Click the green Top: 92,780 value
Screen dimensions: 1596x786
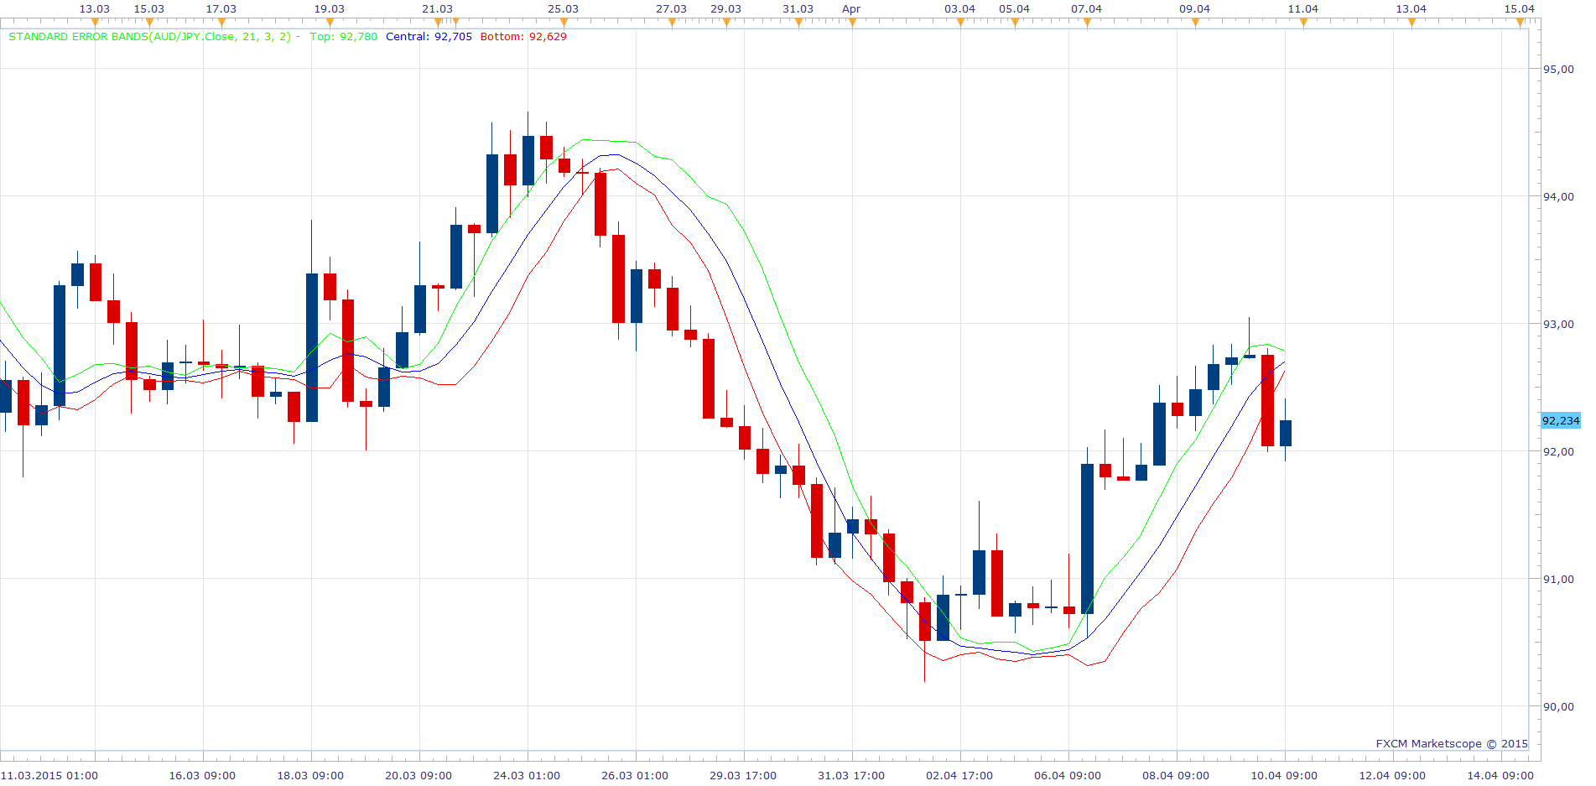tap(344, 37)
